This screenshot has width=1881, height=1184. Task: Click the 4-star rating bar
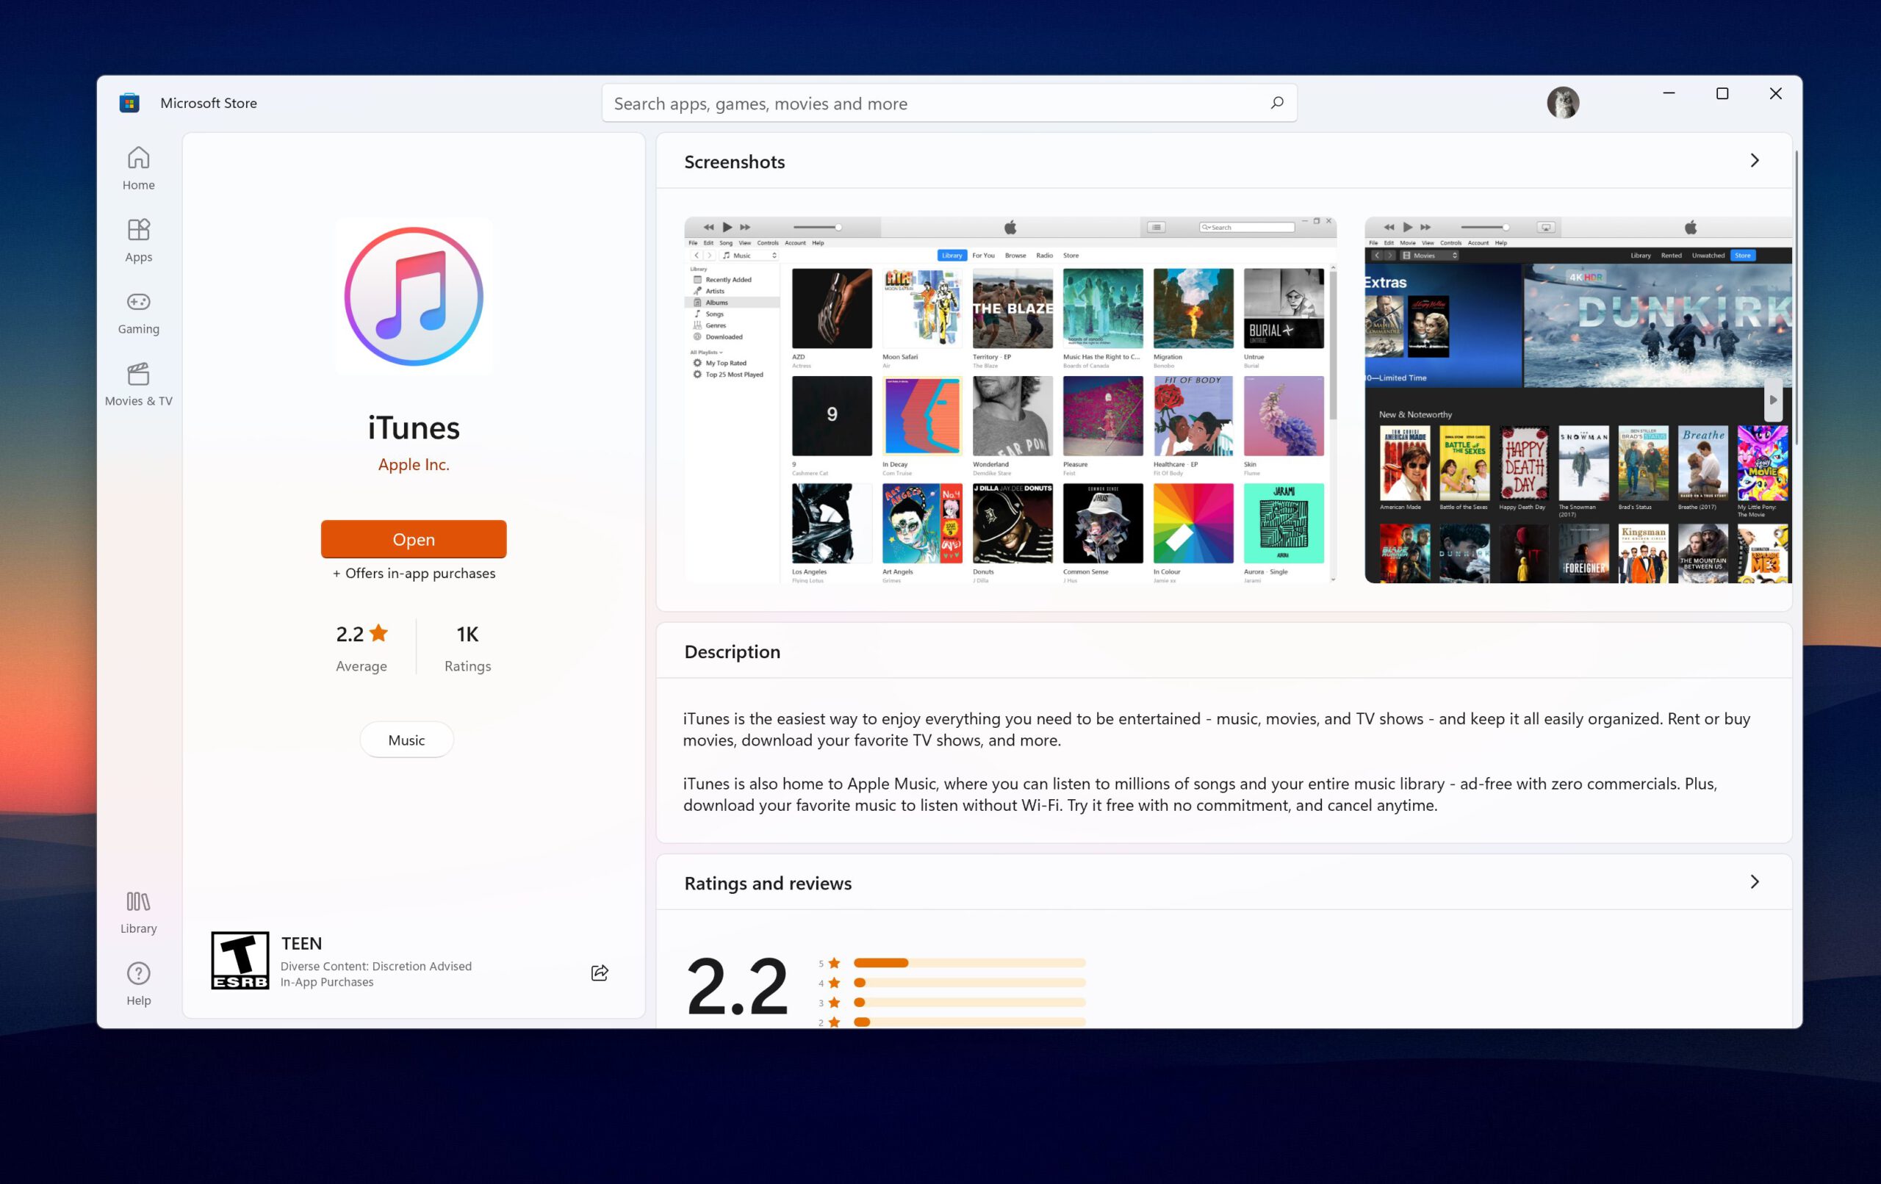pos(969,983)
